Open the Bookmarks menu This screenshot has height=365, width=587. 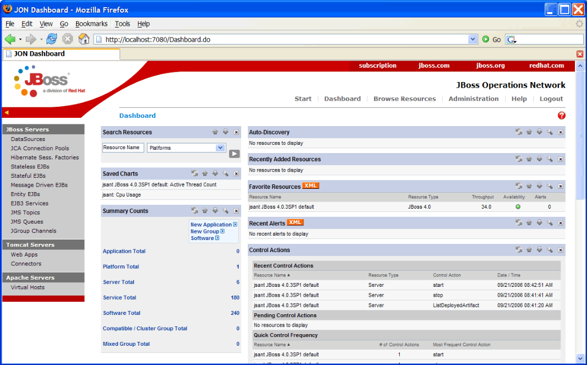[x=91, y=24]
